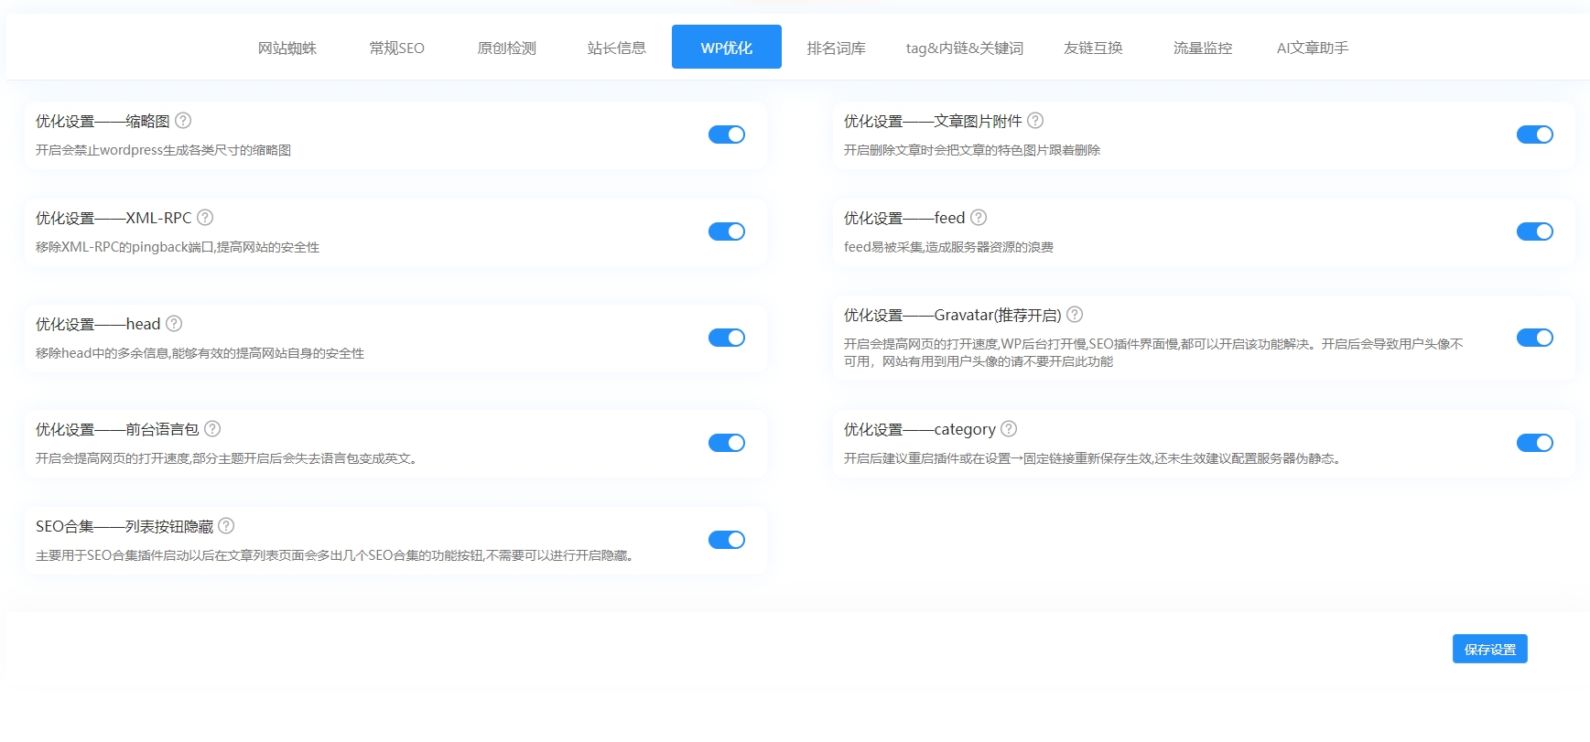Toggle the category optimization switch
The image size is (1590, 742).
[x=1534, y=443]
